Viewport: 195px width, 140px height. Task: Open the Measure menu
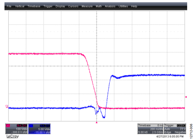(87, 6)
